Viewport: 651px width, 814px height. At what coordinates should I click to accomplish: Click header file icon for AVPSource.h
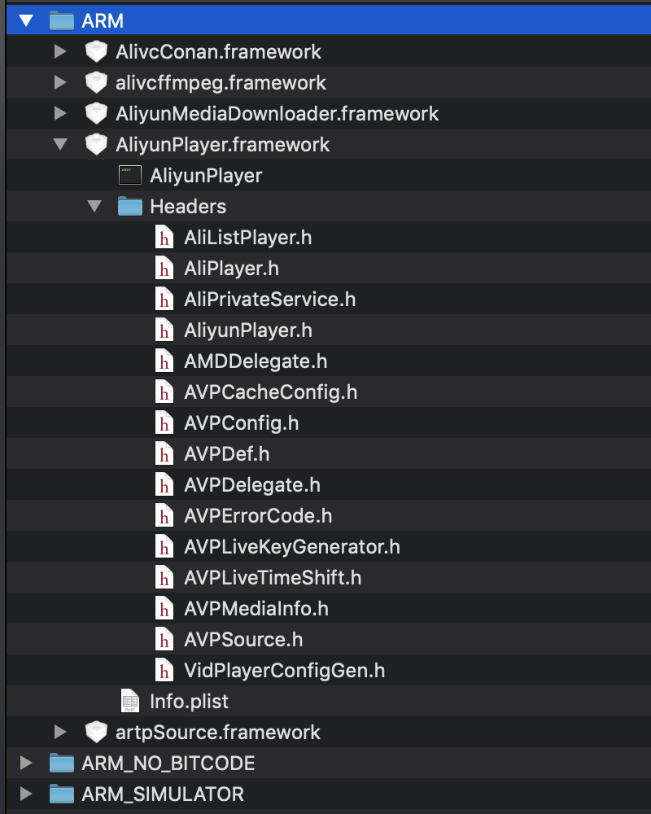pyautogui.click(x=164, y=640)
